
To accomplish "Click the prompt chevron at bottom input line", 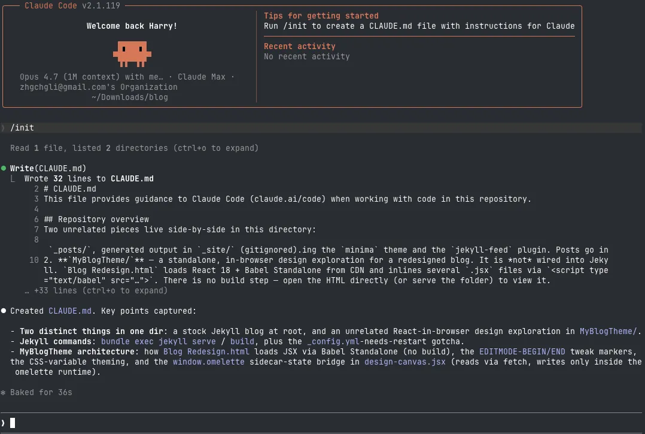I will click(x=4, y=423).
